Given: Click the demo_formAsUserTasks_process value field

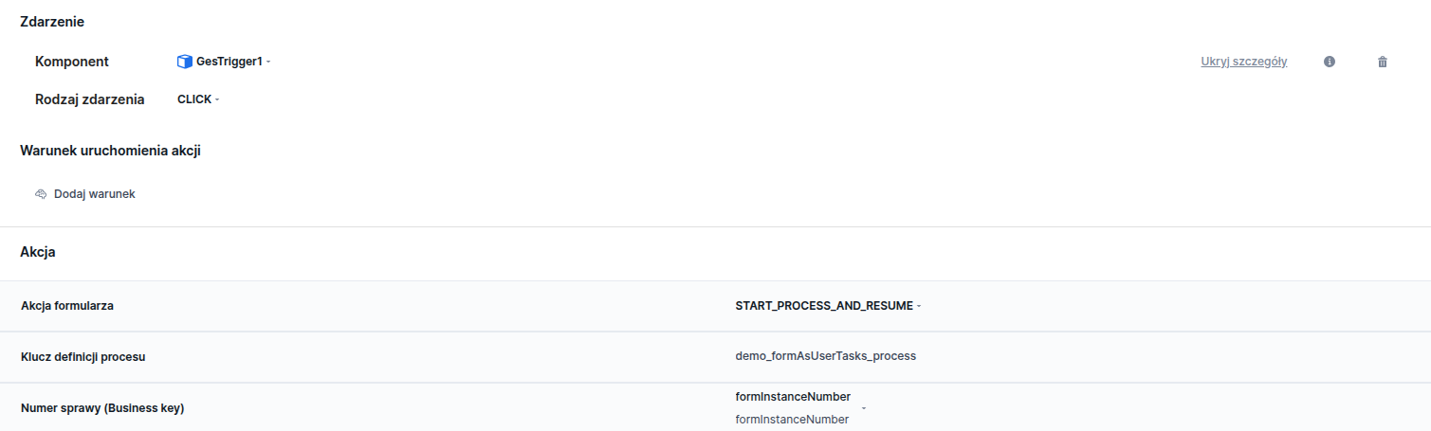Looking at the screenshot, I should pyautogui.click(x=826, y=357).
